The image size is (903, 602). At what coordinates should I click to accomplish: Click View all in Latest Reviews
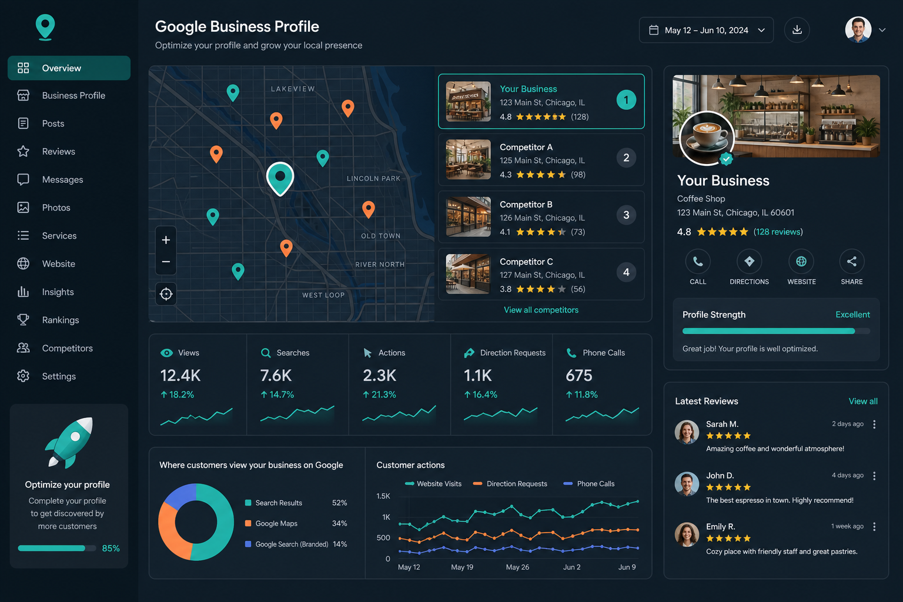click(863, 402)
